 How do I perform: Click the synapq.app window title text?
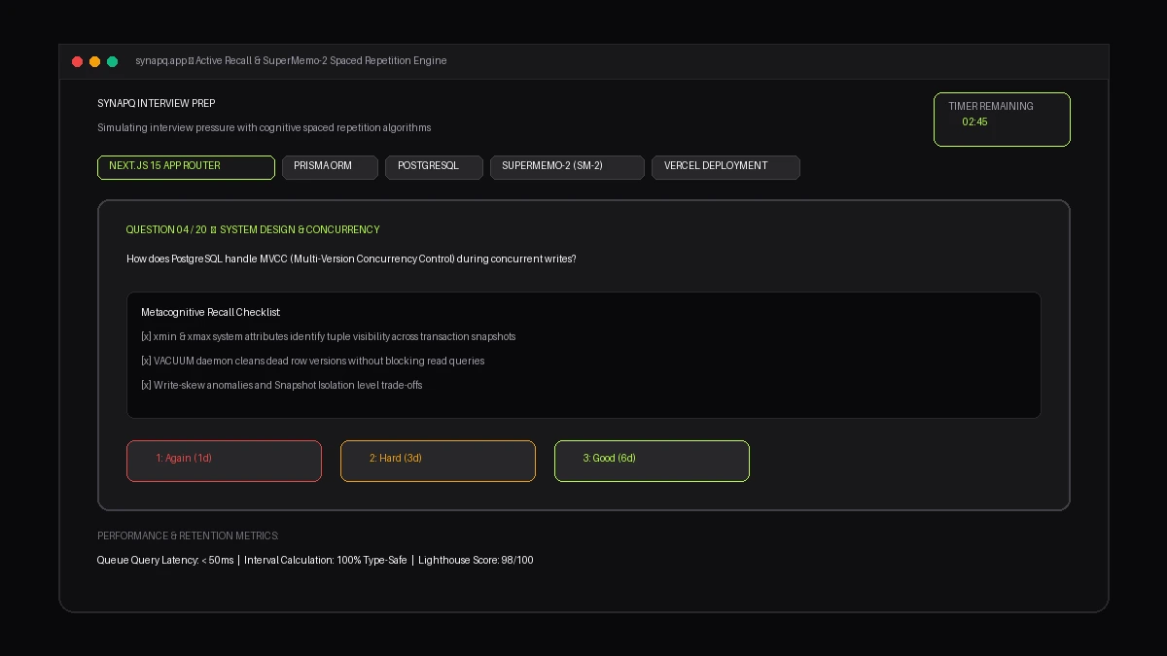291,60
